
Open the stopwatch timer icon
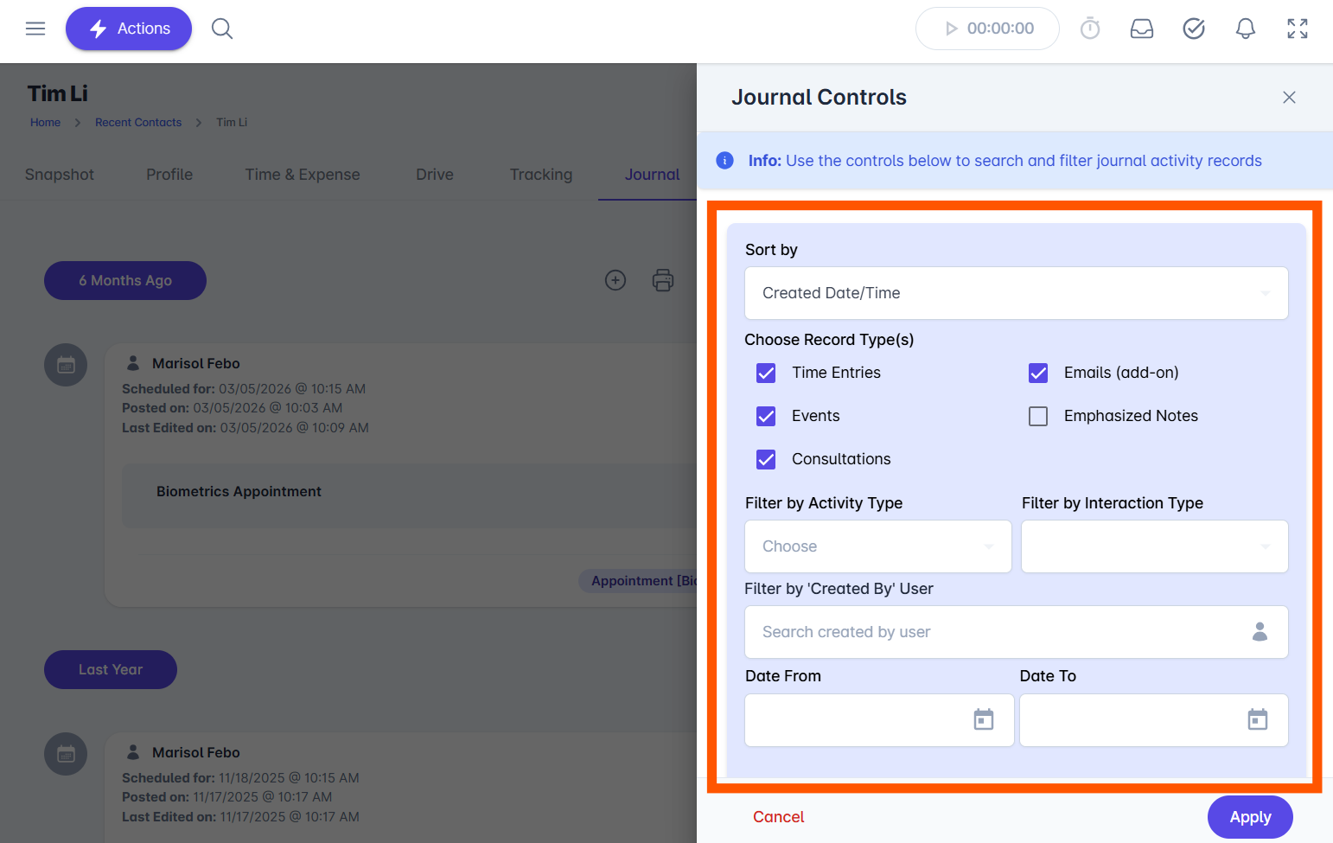(1090, 29)
